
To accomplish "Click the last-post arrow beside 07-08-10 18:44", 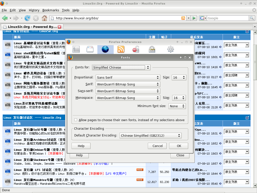I will (x=220, y=174).
